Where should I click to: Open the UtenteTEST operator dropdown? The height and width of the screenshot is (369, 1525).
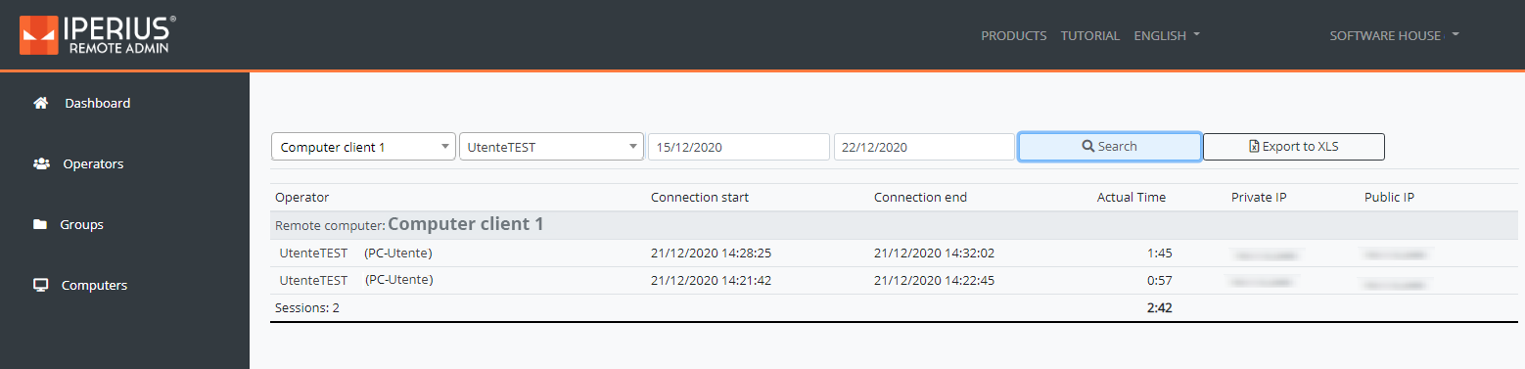click(551, 147)
